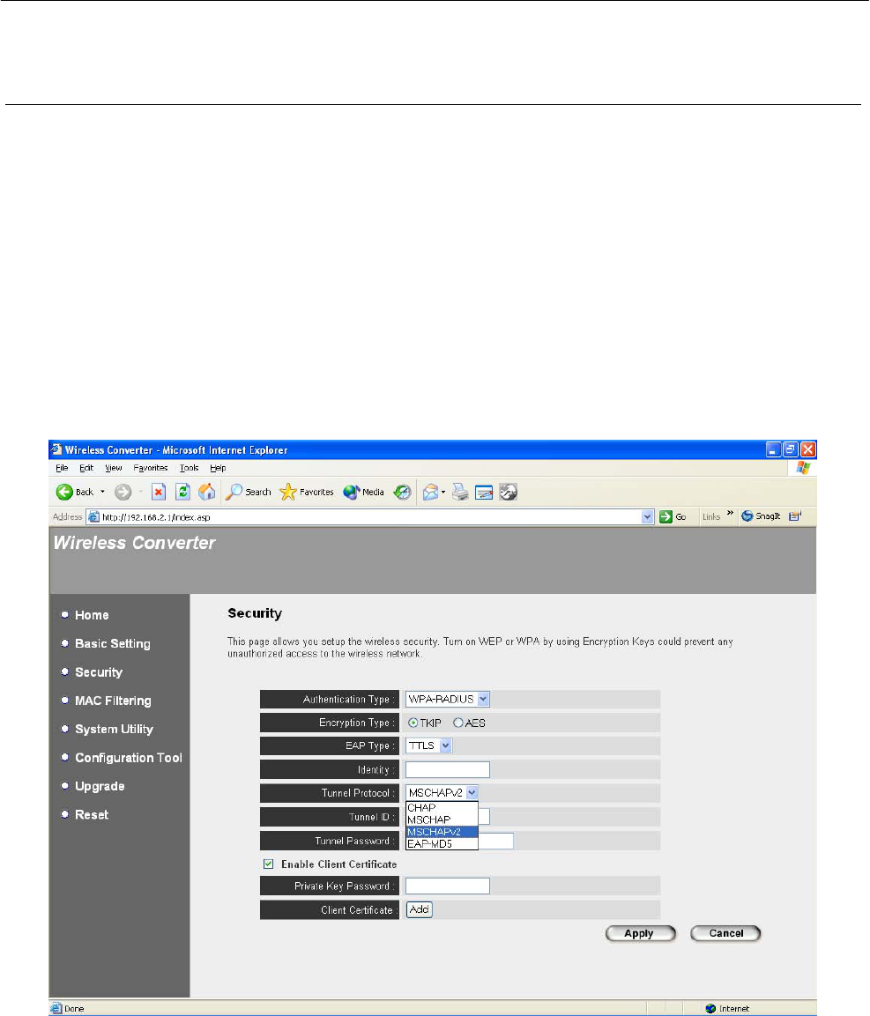This screenshot has width=870, height=1016.
Task: Open the Favorites star panel
Action: [306, 492]
